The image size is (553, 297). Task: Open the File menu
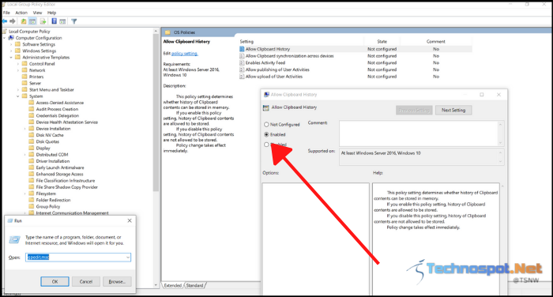tap(6, 13)
